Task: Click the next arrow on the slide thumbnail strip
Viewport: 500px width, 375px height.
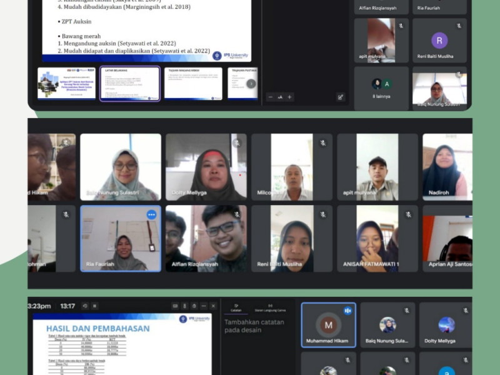Action: [x=251, y=84]
